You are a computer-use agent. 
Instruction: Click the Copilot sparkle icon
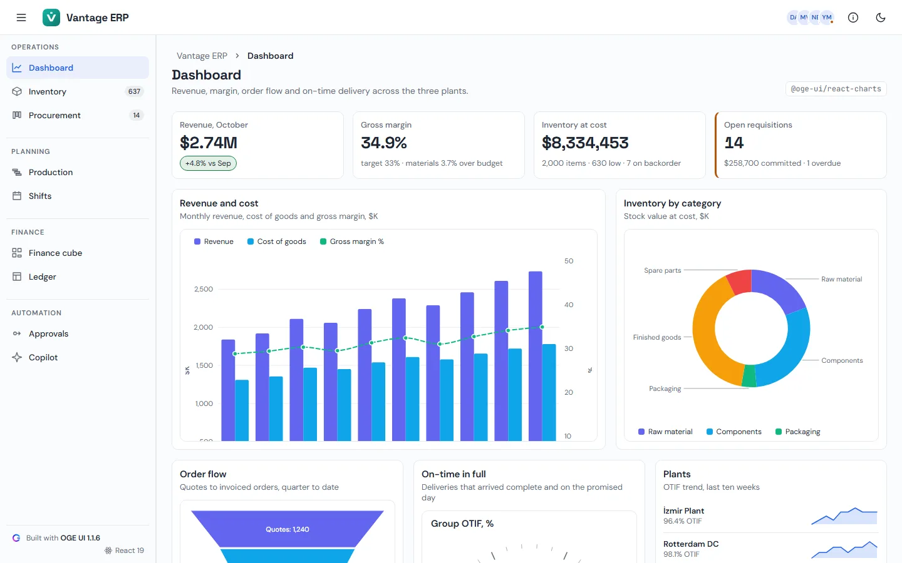pyautogui.click(x=17, y=357)
